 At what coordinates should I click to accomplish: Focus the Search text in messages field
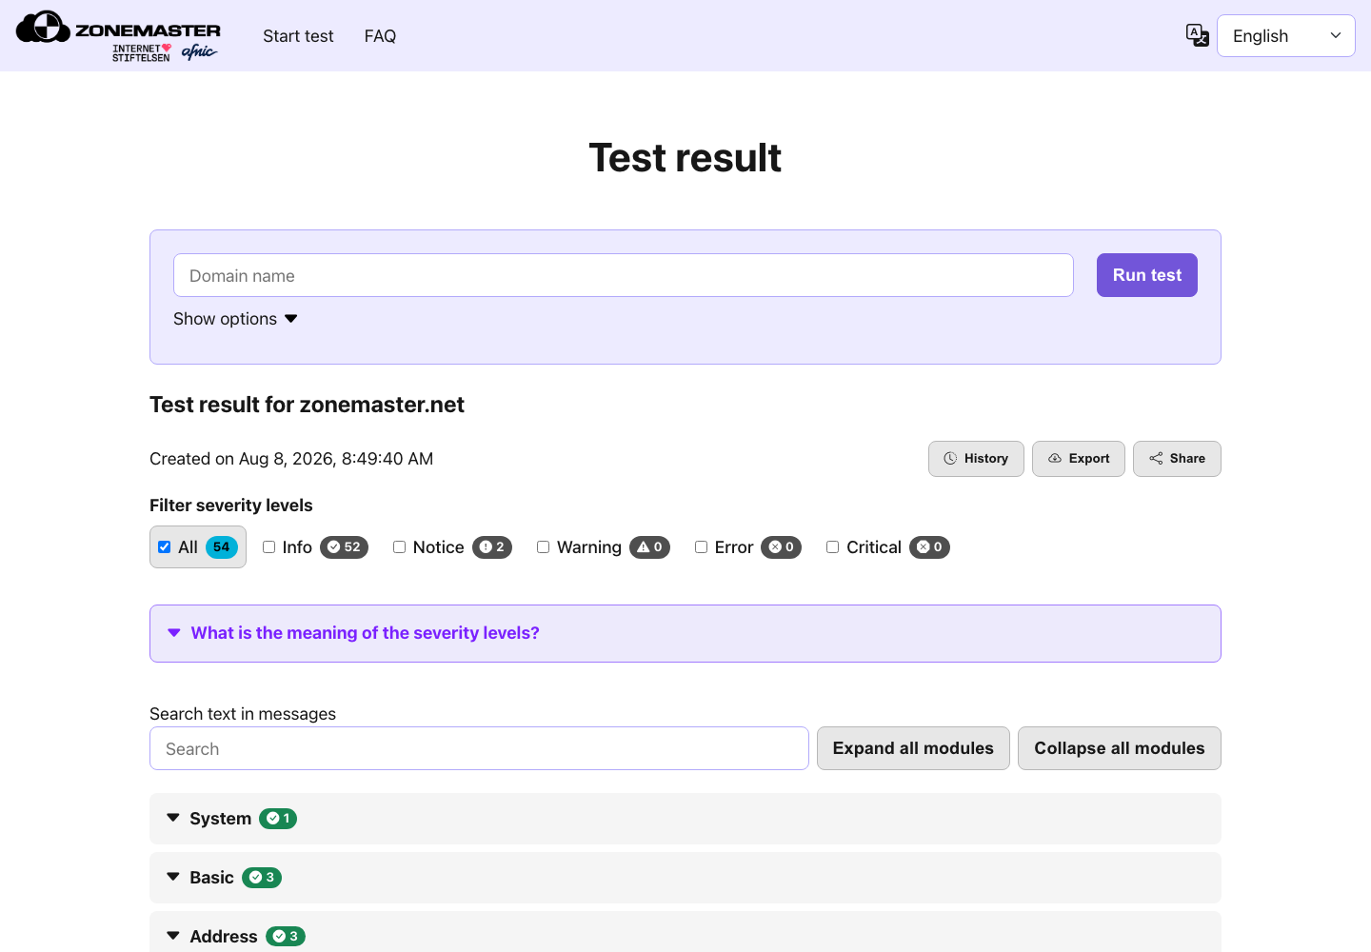click(x=479, y=748)
